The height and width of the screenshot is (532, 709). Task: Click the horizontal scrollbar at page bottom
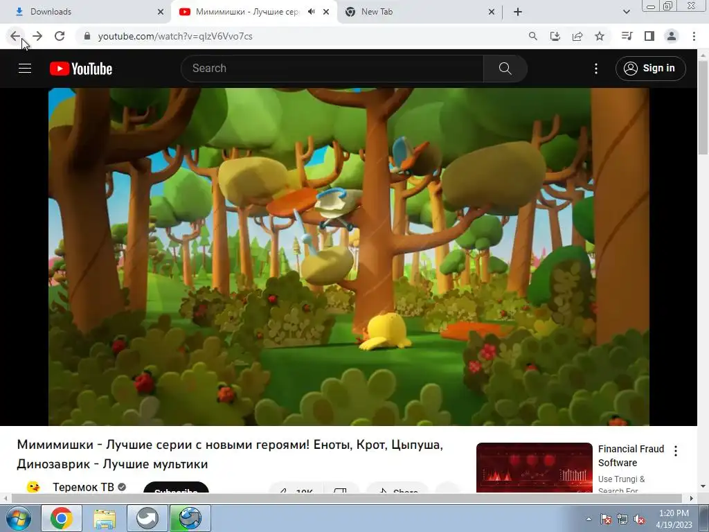(346, 498)
